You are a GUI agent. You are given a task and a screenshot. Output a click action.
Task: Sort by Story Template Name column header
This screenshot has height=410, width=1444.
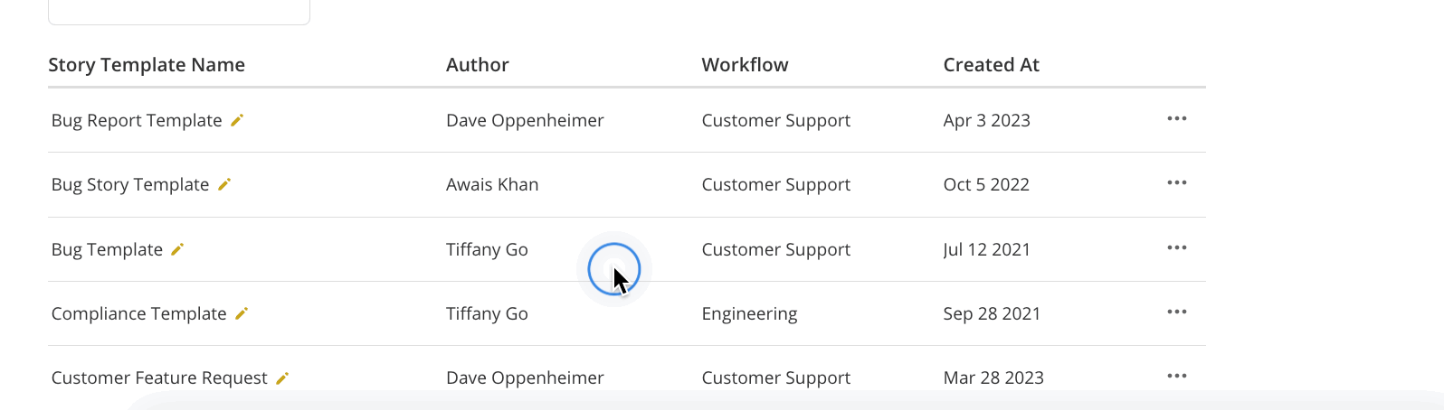[x=147, y=65]
